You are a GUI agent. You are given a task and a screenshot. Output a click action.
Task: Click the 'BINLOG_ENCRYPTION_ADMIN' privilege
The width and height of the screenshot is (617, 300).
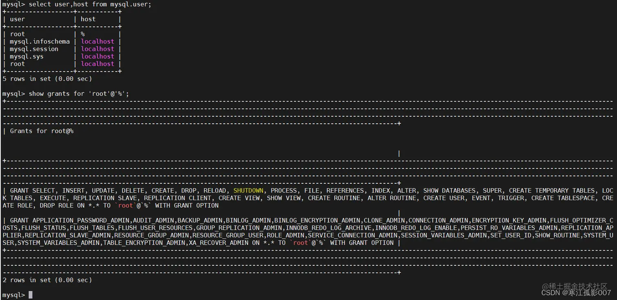[317, 220]
